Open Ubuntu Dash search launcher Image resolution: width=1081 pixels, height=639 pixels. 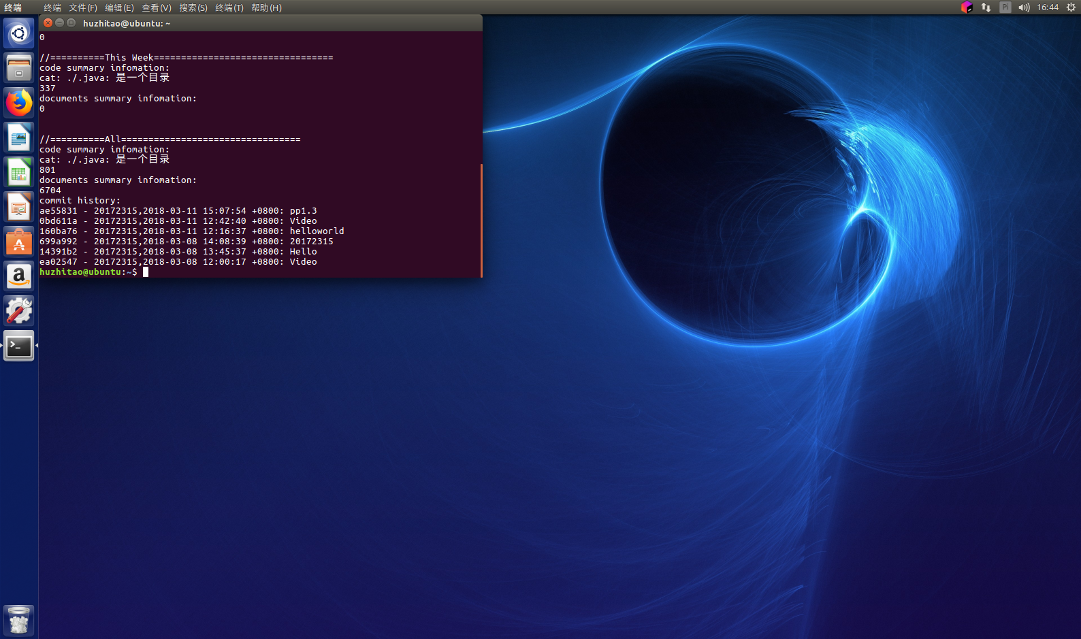(19, 33)
